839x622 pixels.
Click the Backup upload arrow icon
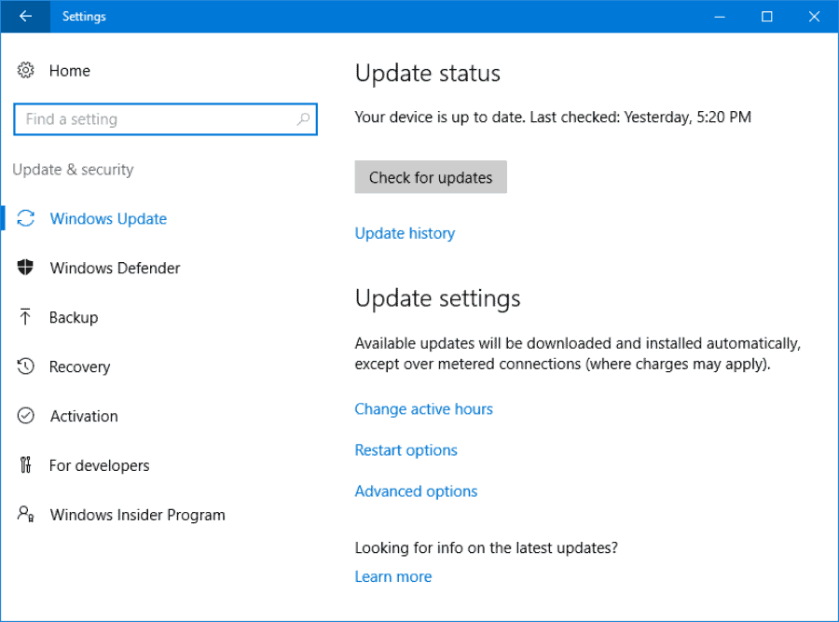25,317
